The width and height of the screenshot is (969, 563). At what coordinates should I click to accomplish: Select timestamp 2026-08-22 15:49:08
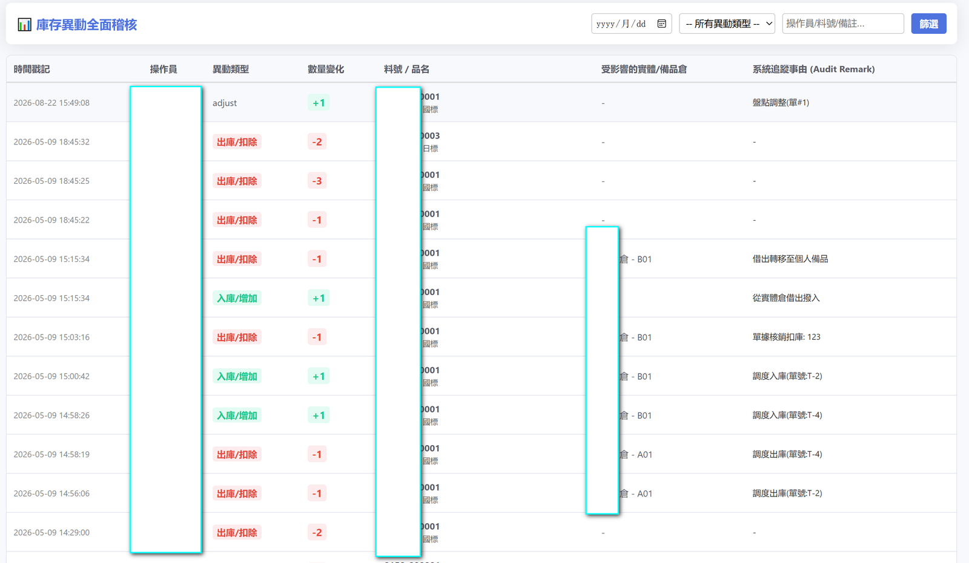(x=51, y=103)
